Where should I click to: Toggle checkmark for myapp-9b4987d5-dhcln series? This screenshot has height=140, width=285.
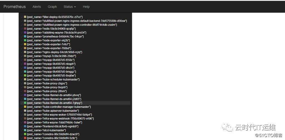22,68
